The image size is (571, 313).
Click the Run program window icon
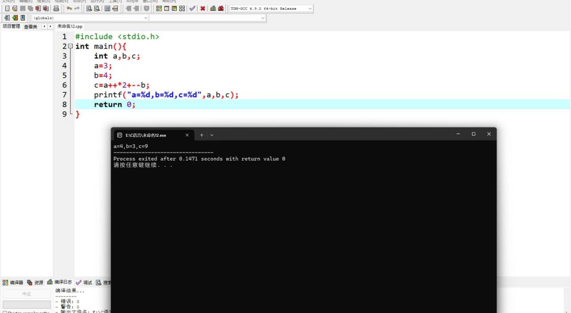point(166,8)
